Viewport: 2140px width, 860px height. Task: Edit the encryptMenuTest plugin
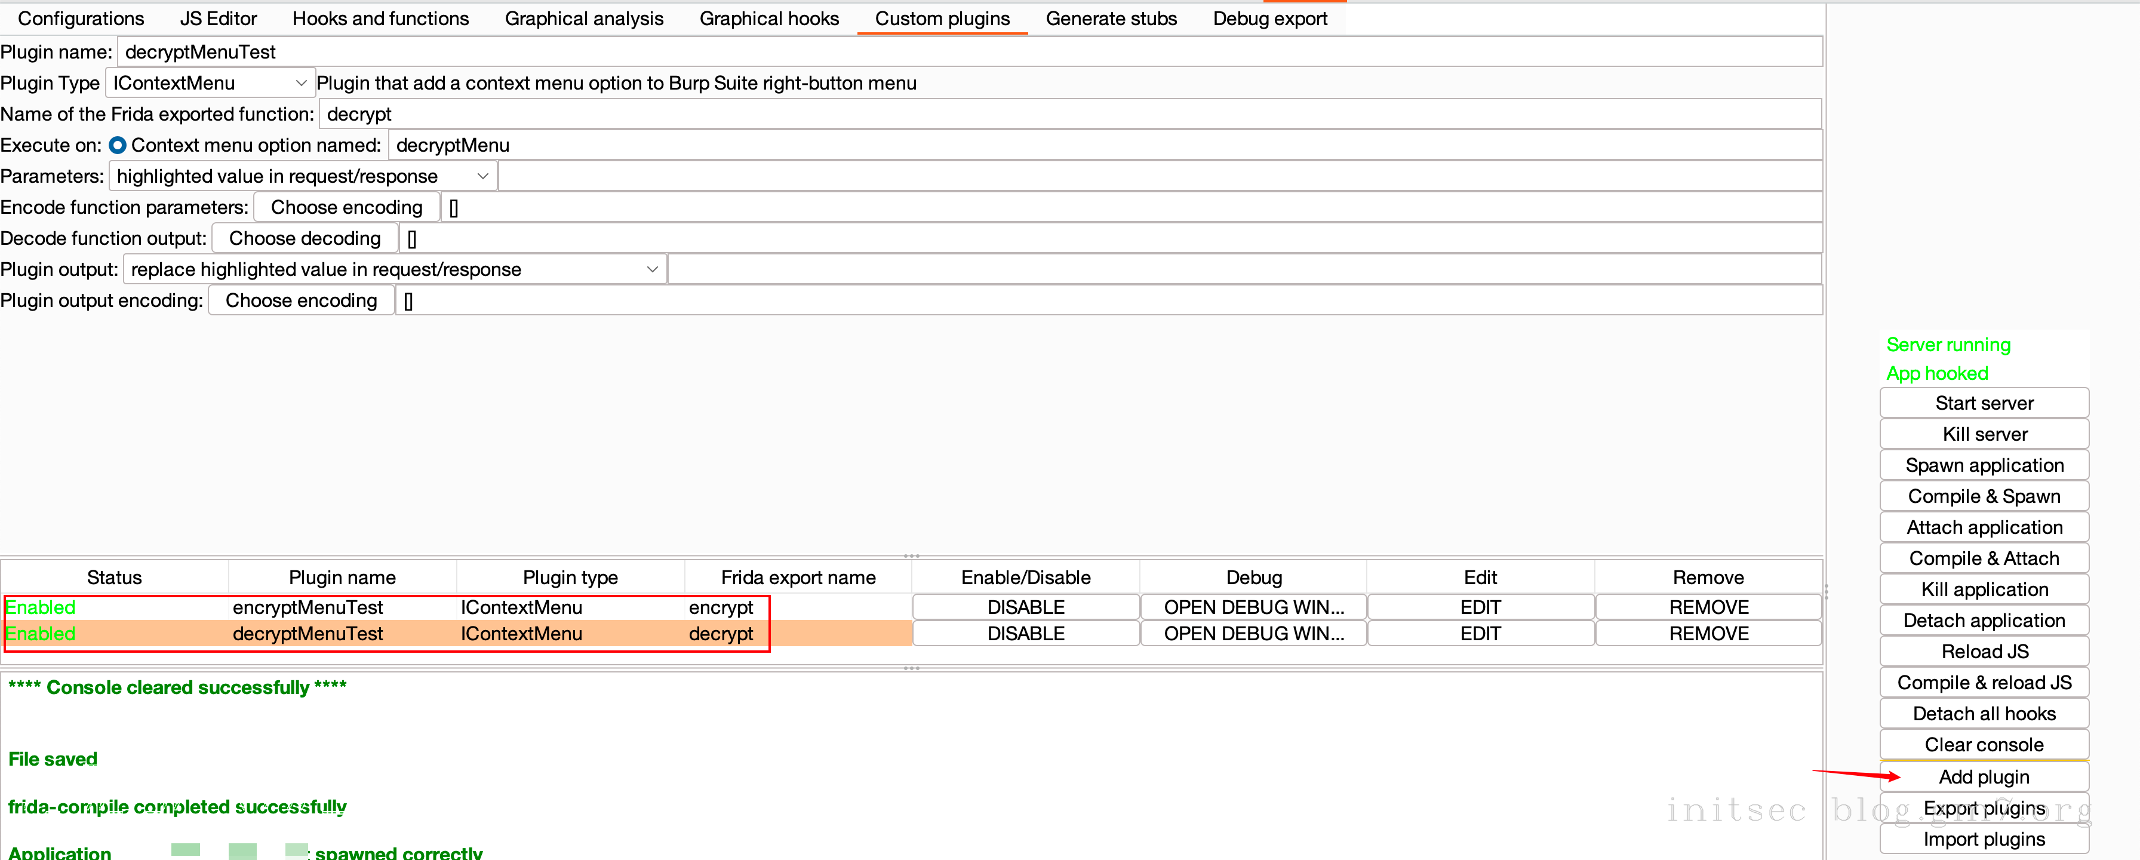1480,607
